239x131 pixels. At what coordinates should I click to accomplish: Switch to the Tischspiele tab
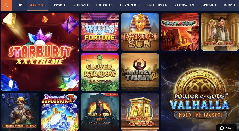coord(208,5)
